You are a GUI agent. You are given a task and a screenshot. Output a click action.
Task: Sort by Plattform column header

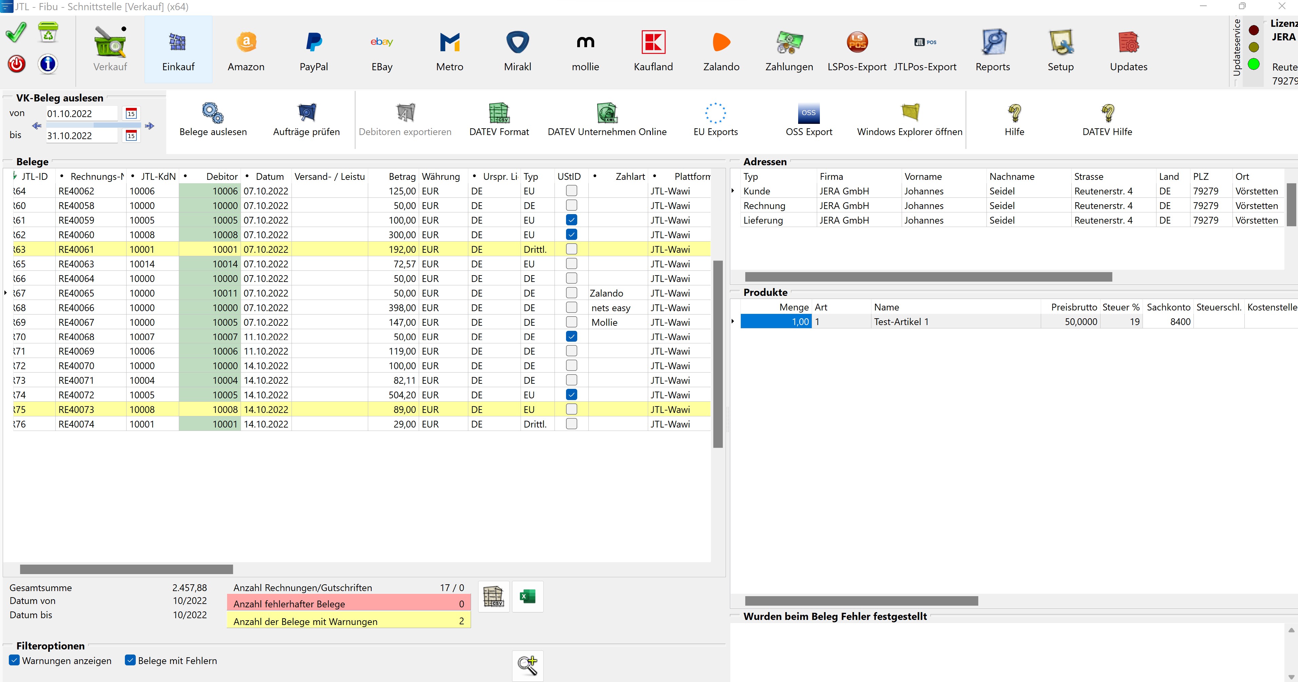[x=679, y=177]
